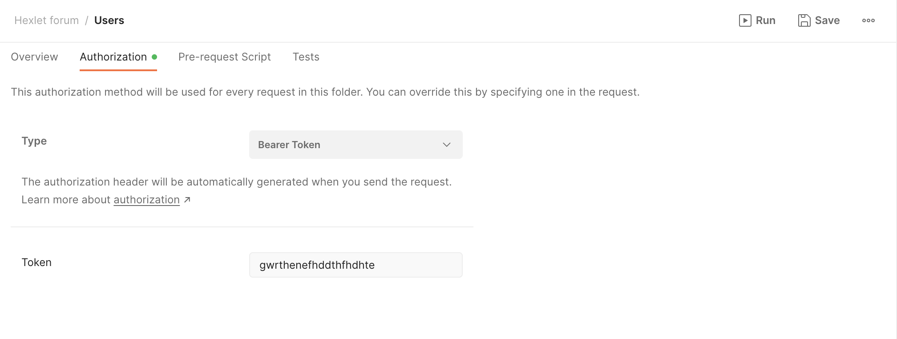Focus the Token input field

(x=355, y=265)
